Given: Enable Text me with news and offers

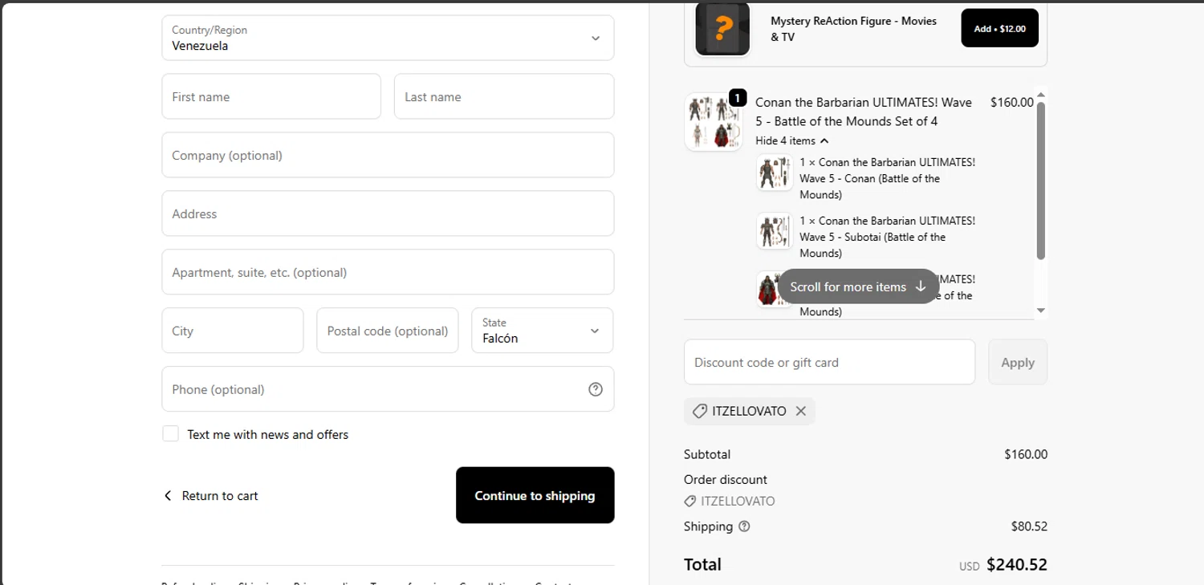Looking at the screenshot, I should [x=170, y=434].
